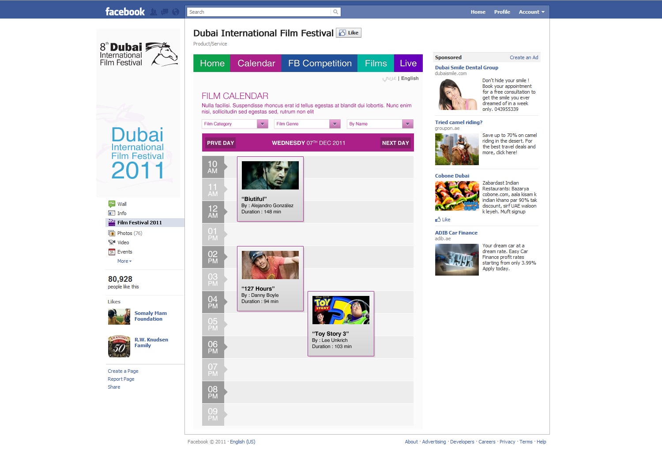Screen dimensions: 662x462
Task: Select Film Festival 2011 in sidebar
Action: (x=145, y=223)
